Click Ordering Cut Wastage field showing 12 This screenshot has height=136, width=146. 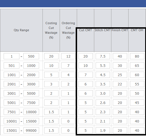pos(68,56)
